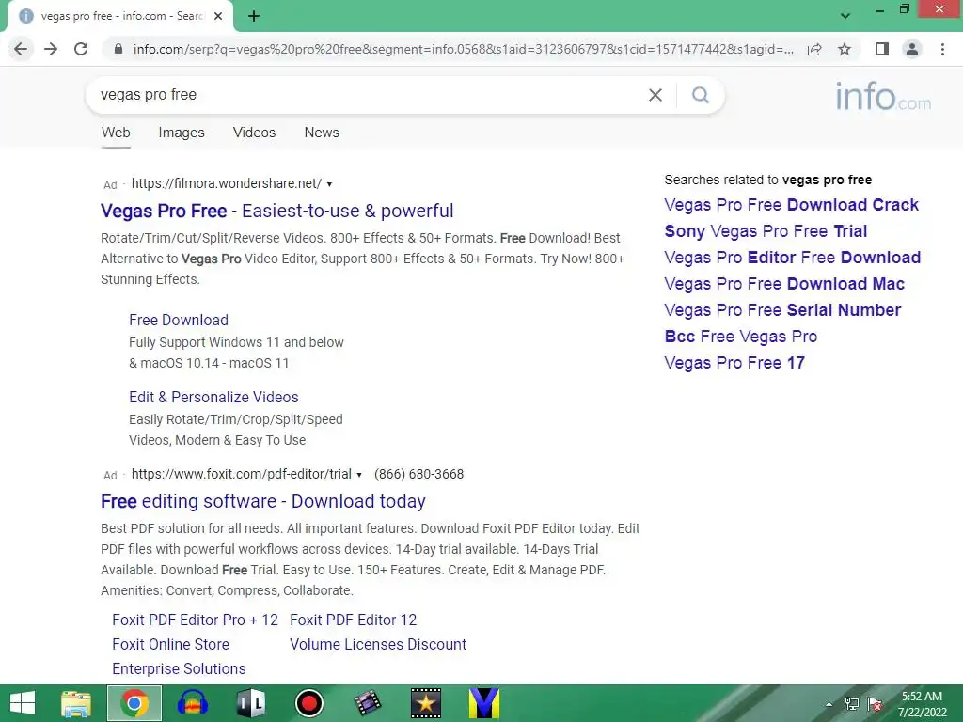Open Edit & Personalize Videos sitelink

coord(213,398)
